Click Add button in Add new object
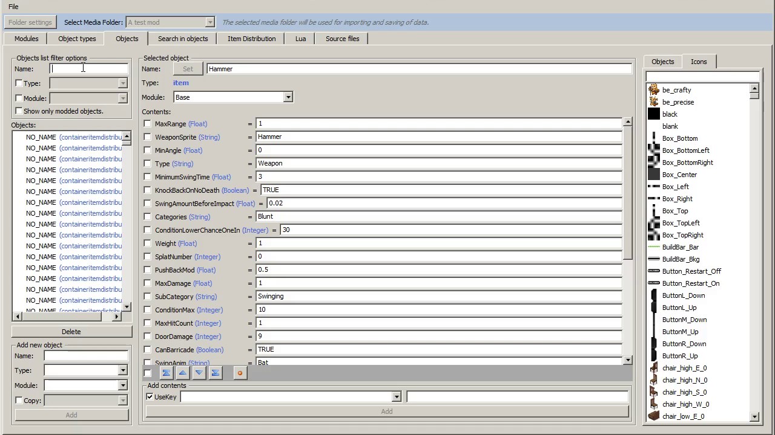 tap(71, 415)
